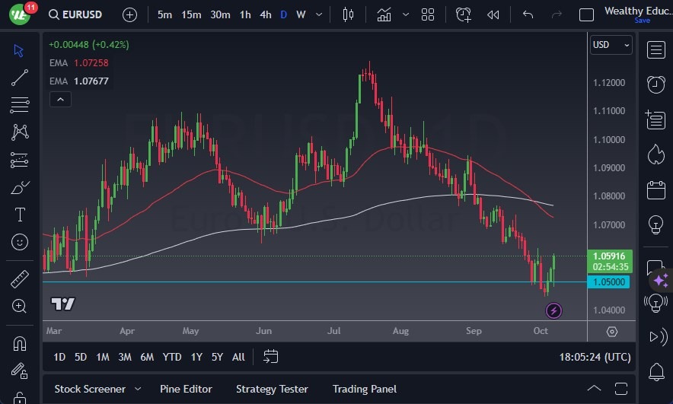Select the 4h timeframe
Image resolution: width=673 pixels, height=404 pixels.
click(265, 14)
